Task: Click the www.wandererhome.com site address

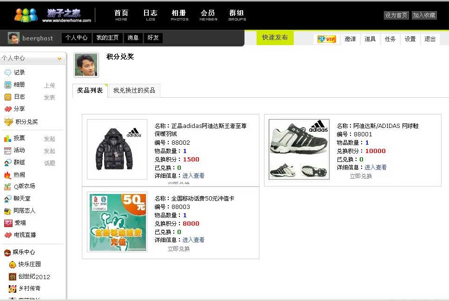Action: 67,20
